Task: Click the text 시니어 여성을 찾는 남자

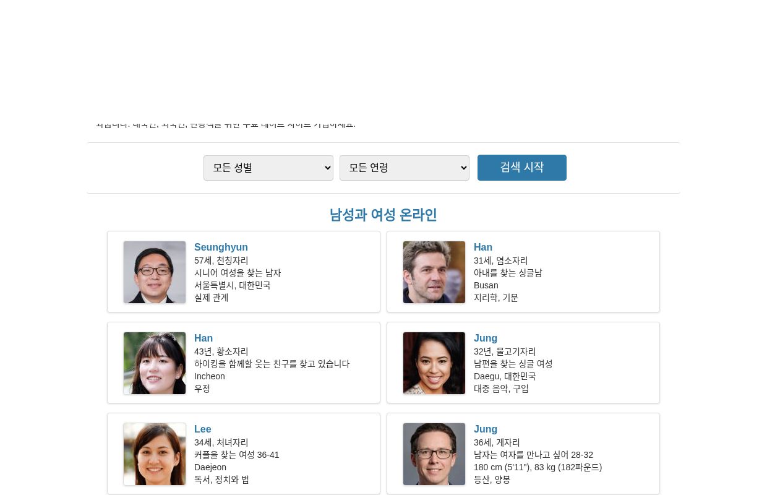Action: point(238,273)
